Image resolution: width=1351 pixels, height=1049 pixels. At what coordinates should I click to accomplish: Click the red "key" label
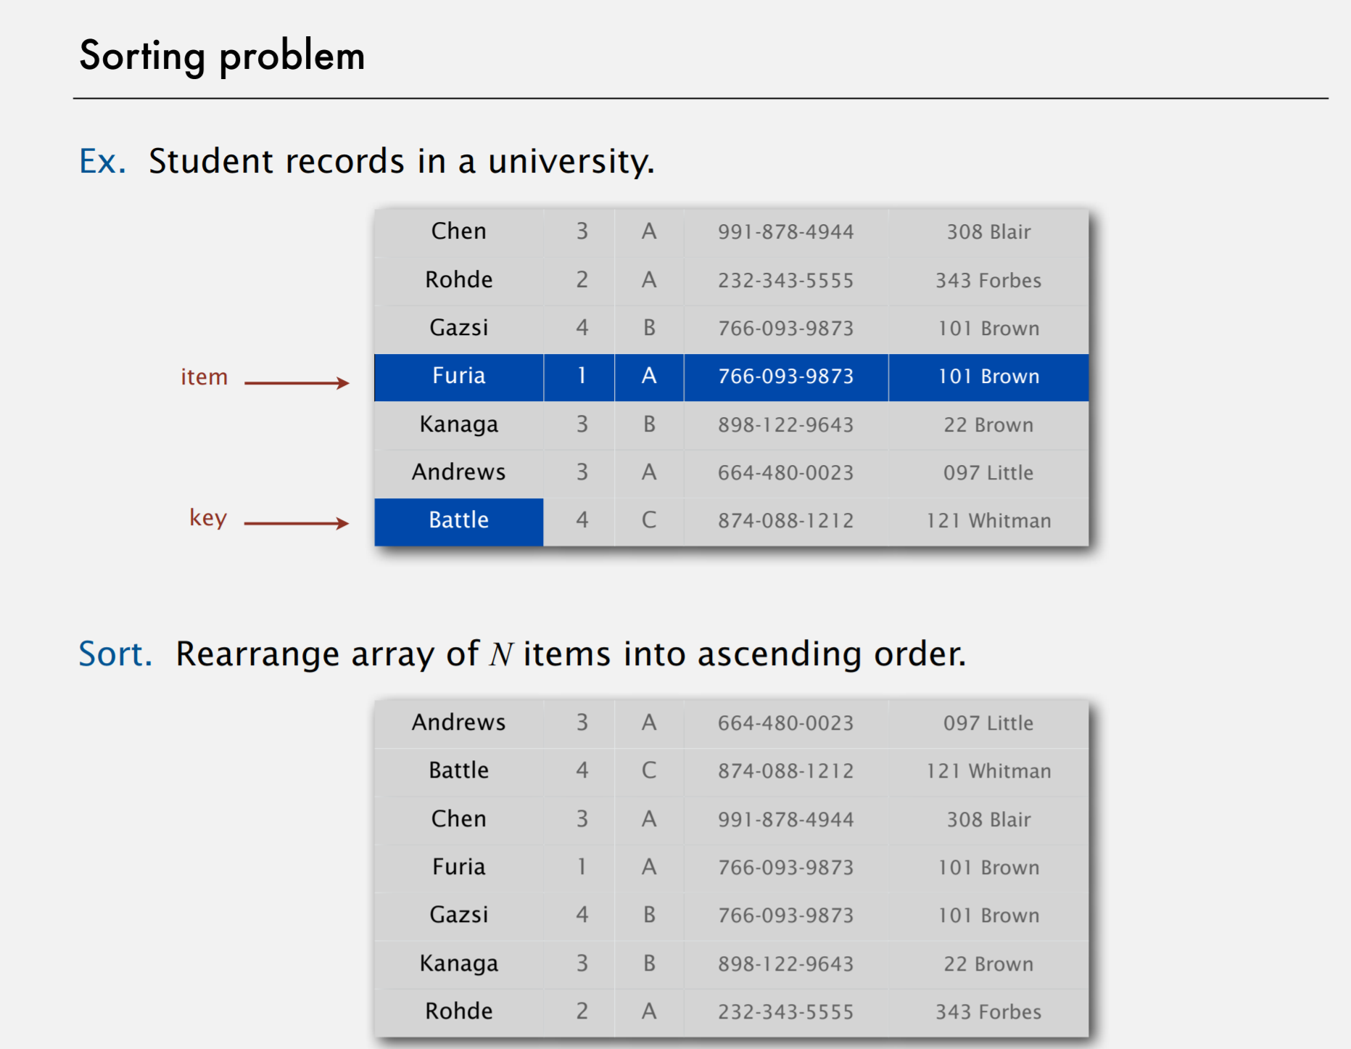click(208, 518)
